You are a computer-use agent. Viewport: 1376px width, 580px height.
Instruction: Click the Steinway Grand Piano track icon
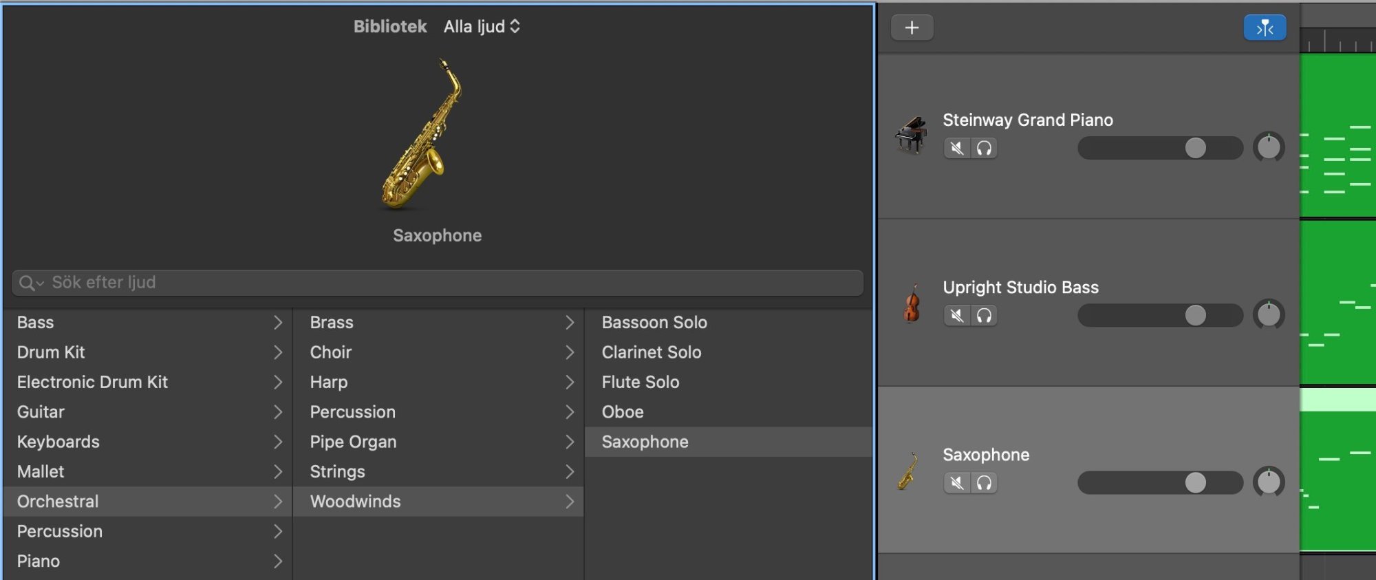point(912,134)
